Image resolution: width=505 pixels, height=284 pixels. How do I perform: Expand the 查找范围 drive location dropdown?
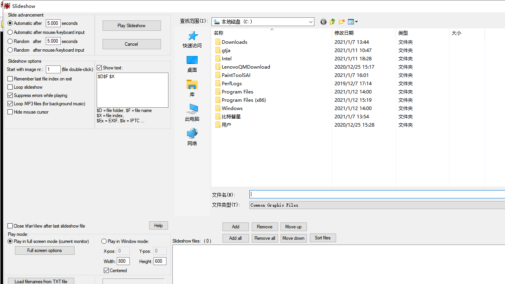click(x=311, y=22)
